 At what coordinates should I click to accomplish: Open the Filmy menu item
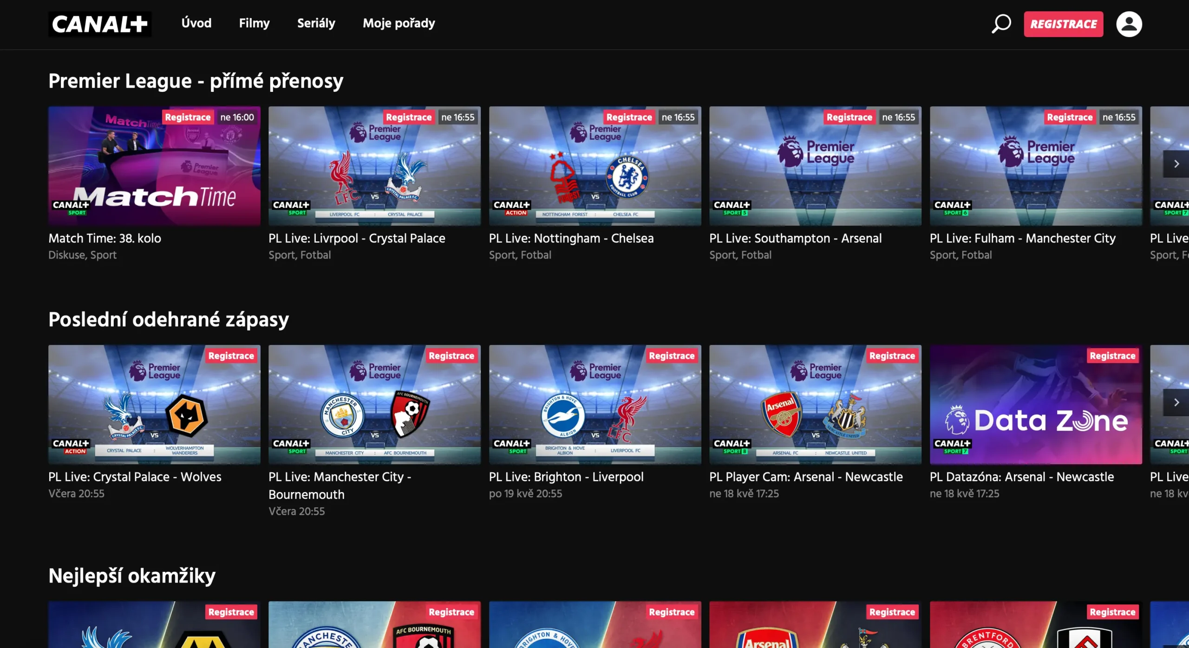(254, 23)
